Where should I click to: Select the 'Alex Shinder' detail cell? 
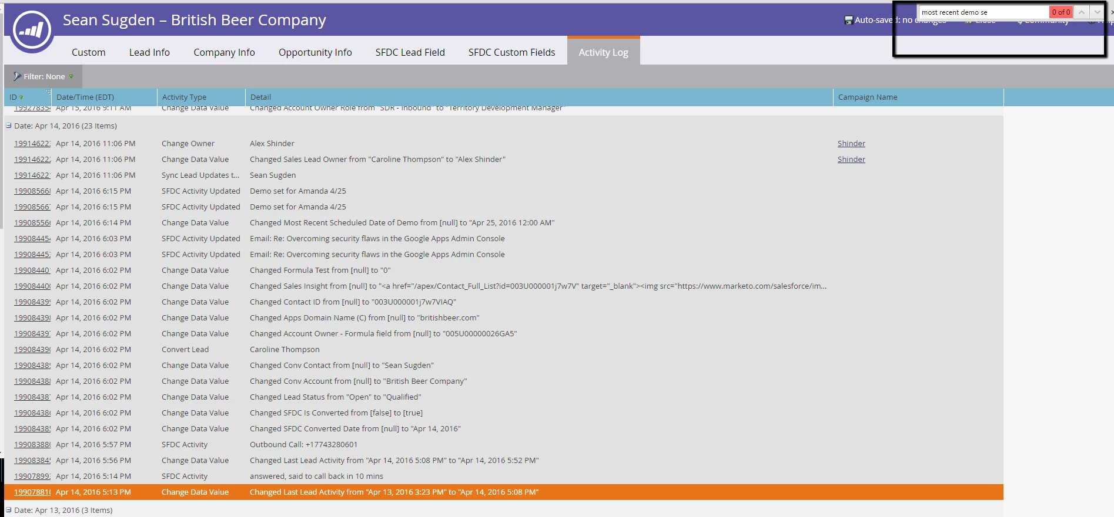pyautogui.click(x=272, y=143)
